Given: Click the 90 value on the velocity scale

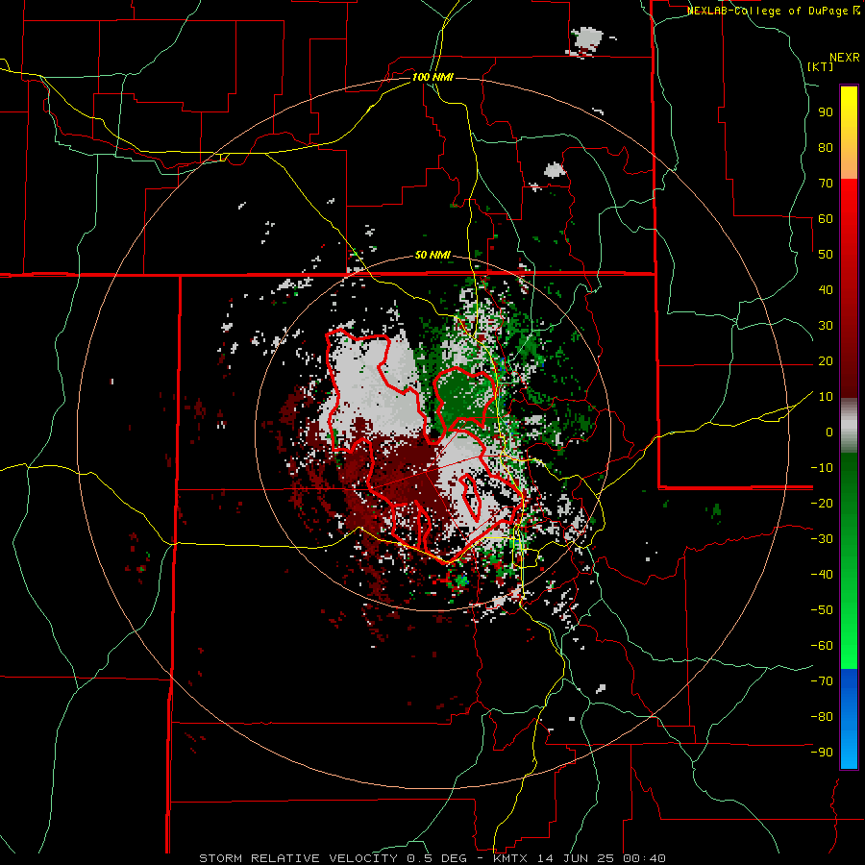Looking at the screenshot, I should click(x=826, y=112).
